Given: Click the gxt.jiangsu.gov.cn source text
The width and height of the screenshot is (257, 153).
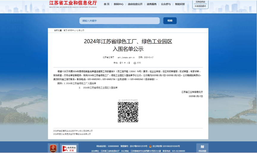Looking at the screenshot, I should (126, 57).
